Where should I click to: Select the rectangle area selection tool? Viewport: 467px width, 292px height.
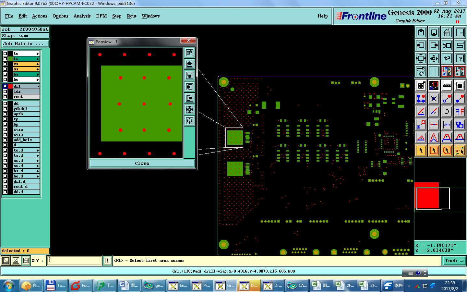434,151
